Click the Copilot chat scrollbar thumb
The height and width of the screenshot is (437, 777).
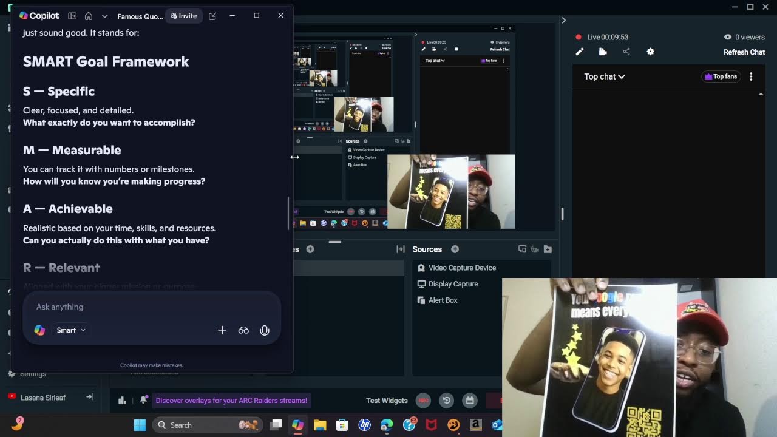pyautogui.click(x=289, y=213)
